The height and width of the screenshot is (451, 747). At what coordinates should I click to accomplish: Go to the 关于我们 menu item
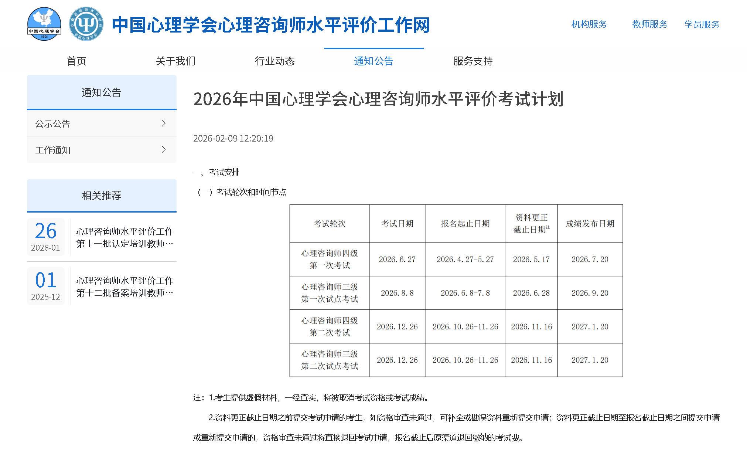pyautogui.click(x=175, y=61)
